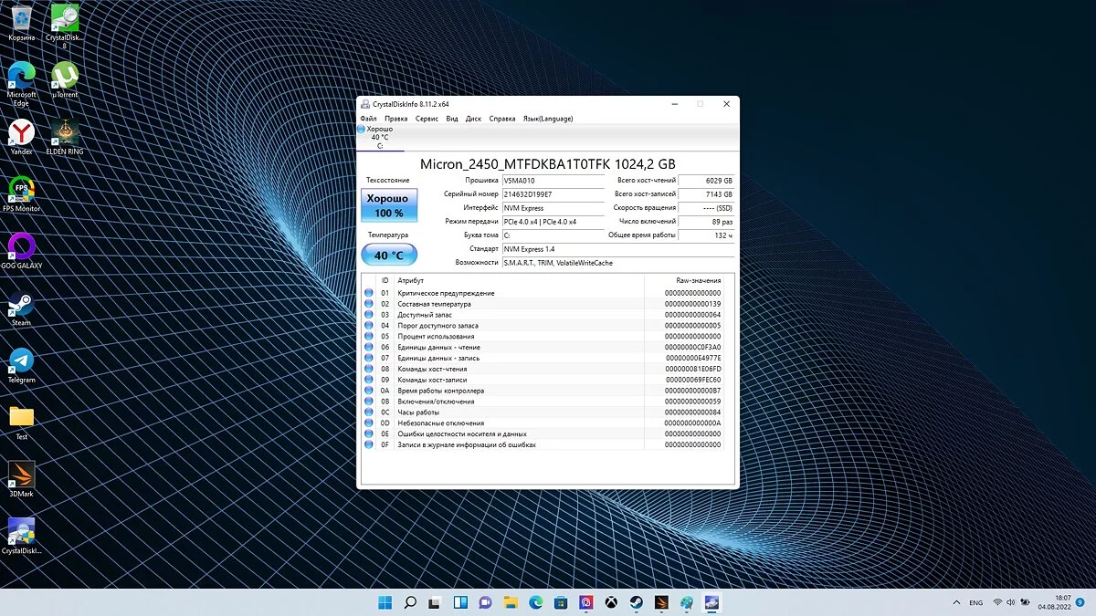Open the Windows Start menu button
1096x616 pixels.
tap(385, 602)
